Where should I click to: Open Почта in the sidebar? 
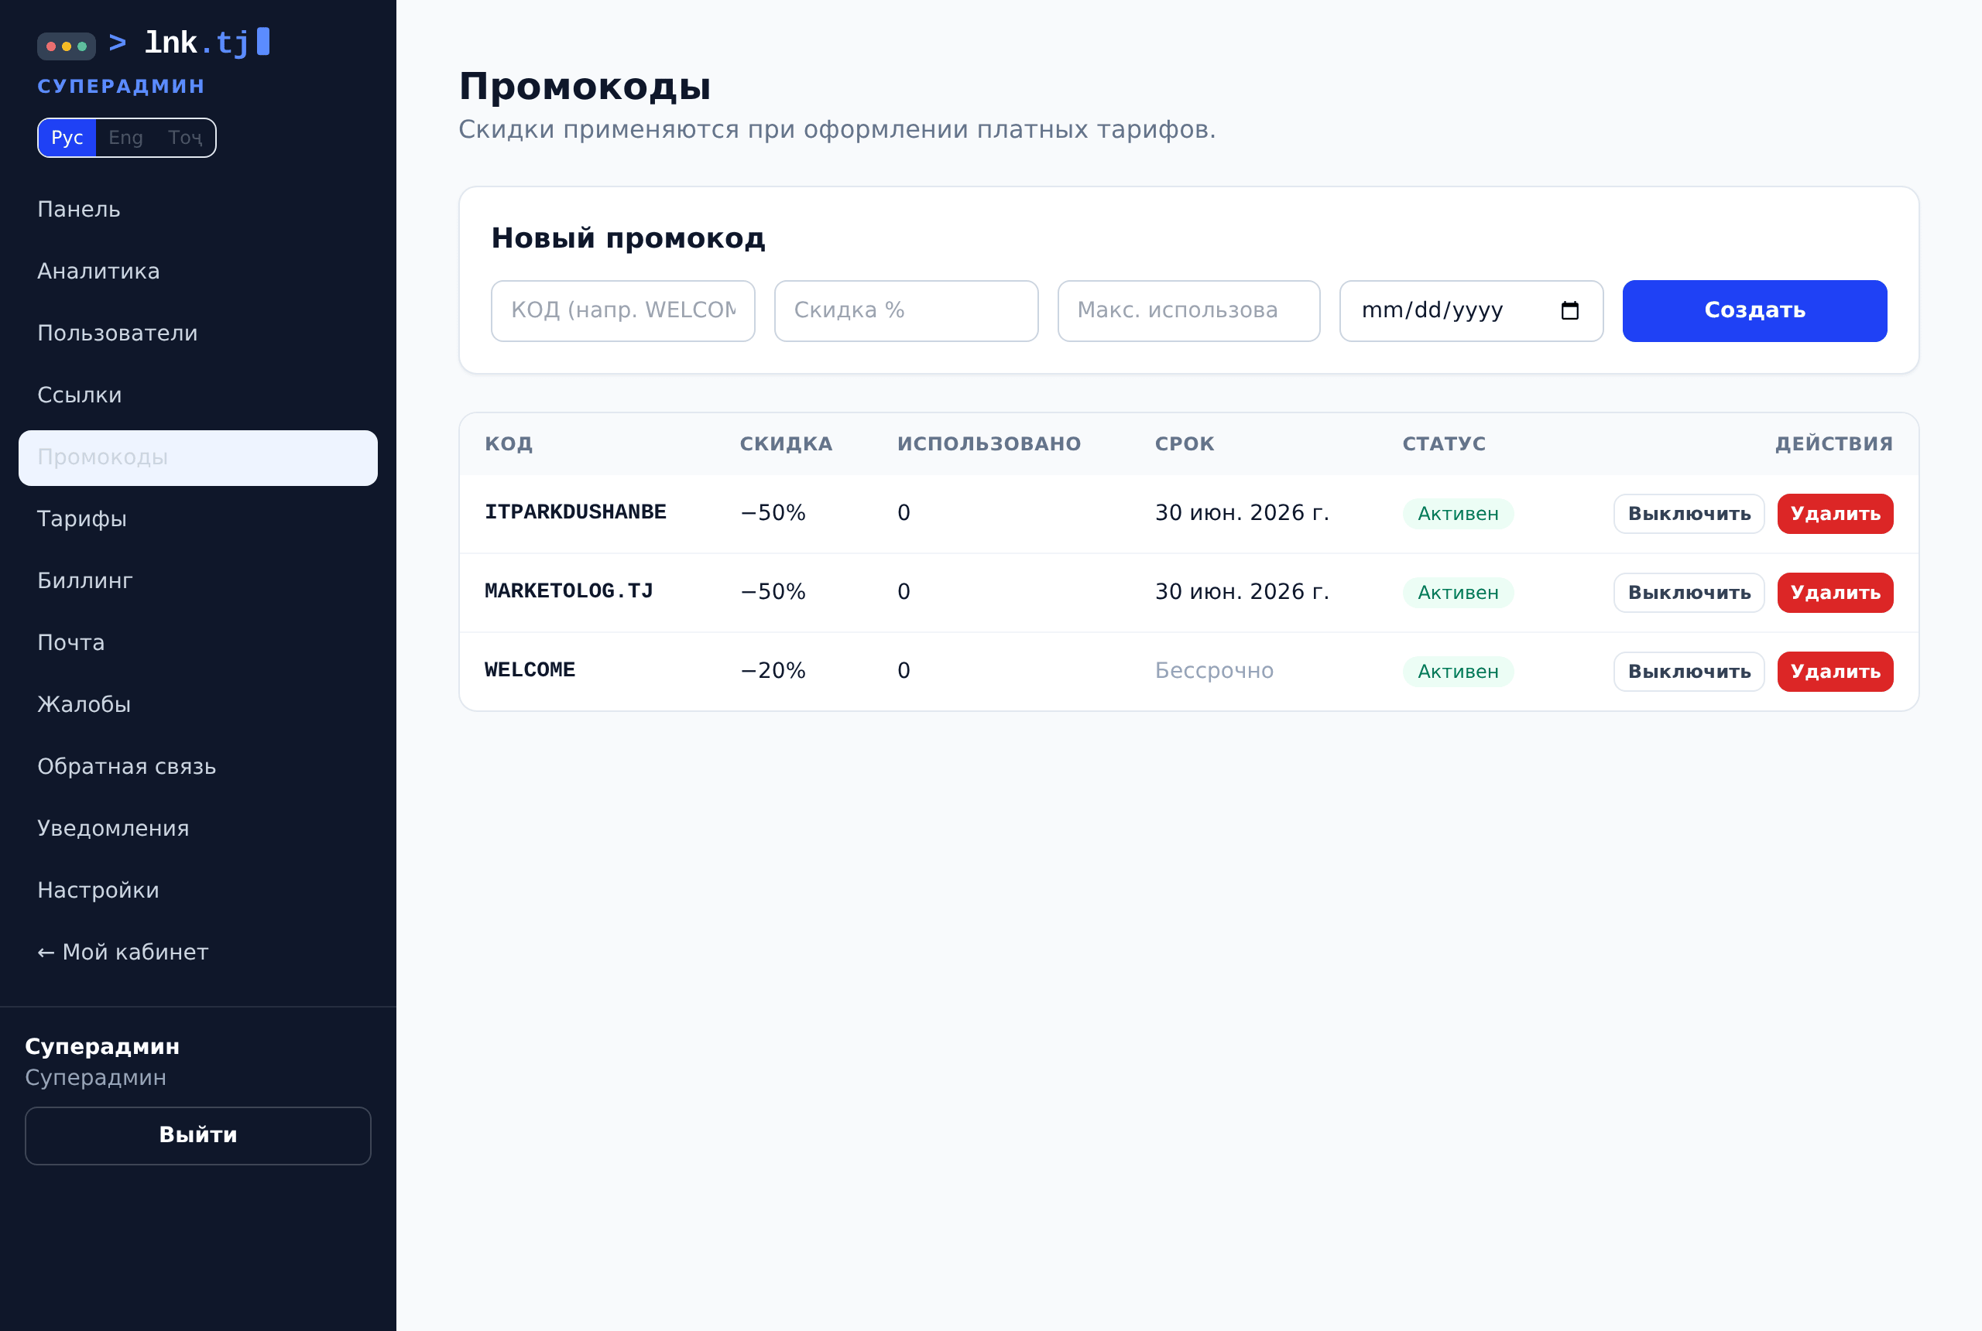pos(198,643)
